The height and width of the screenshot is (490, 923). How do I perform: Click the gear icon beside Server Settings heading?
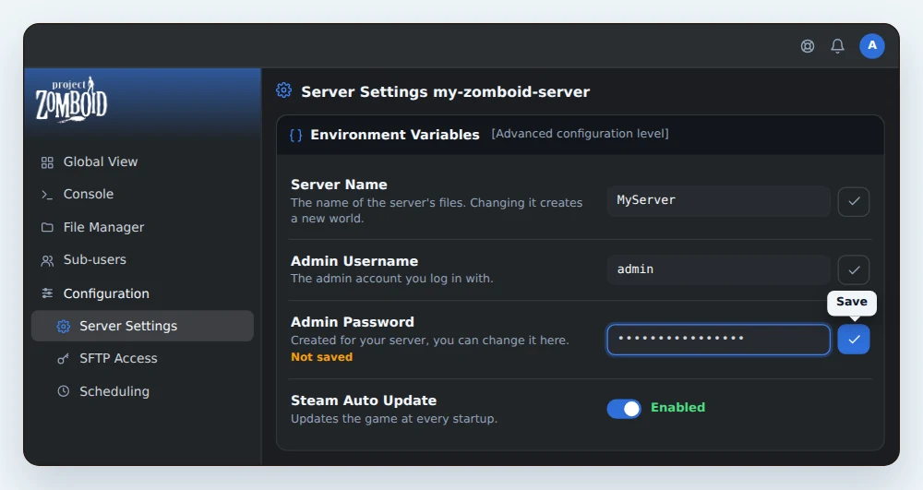(283, 90)
